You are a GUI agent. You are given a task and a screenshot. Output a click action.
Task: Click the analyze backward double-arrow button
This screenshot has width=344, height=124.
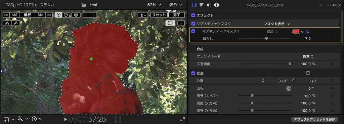point(14,15)
